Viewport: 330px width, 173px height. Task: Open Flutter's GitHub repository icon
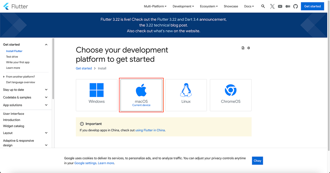tap(295, 6)
